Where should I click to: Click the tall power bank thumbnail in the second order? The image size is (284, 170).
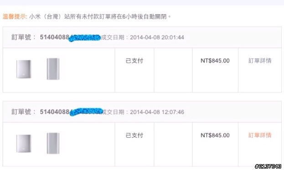click(x=53, y=143)
